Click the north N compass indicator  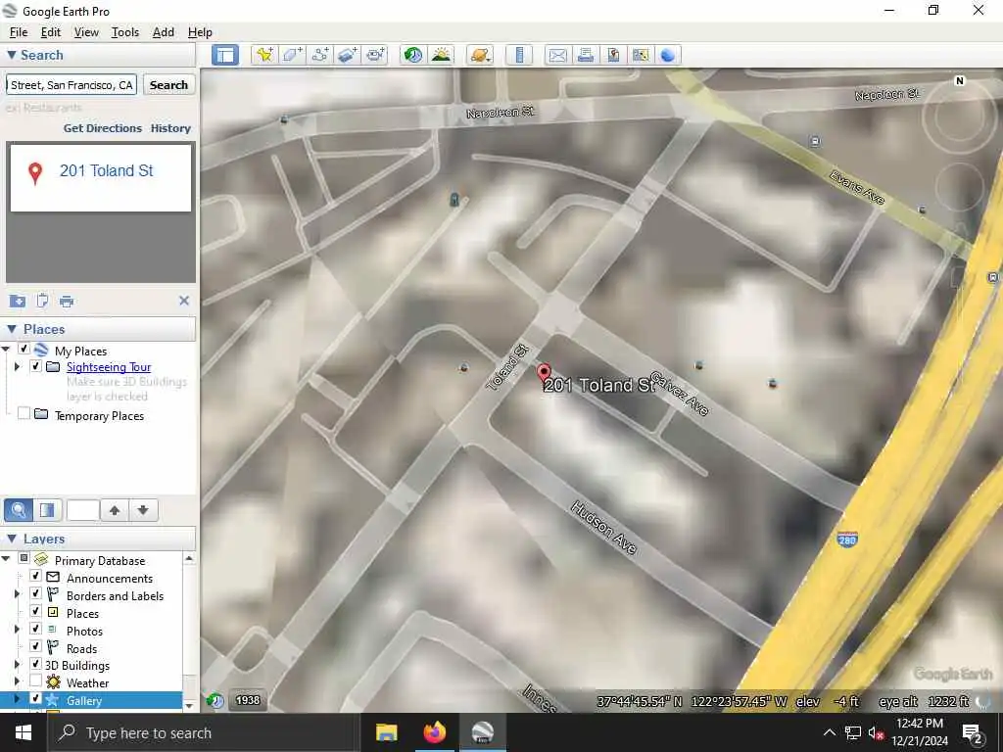pyautogui.click(x=960, y=80)
